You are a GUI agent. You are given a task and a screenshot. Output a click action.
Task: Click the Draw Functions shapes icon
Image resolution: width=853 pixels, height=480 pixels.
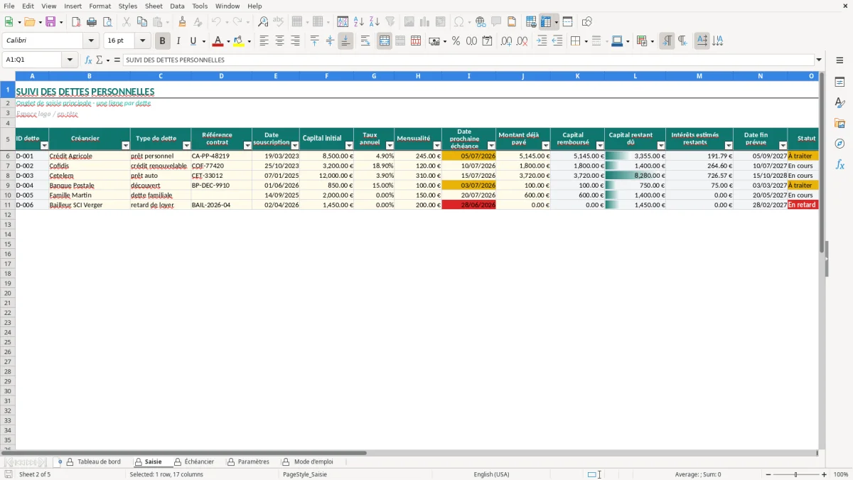click(x=586, y=22)
